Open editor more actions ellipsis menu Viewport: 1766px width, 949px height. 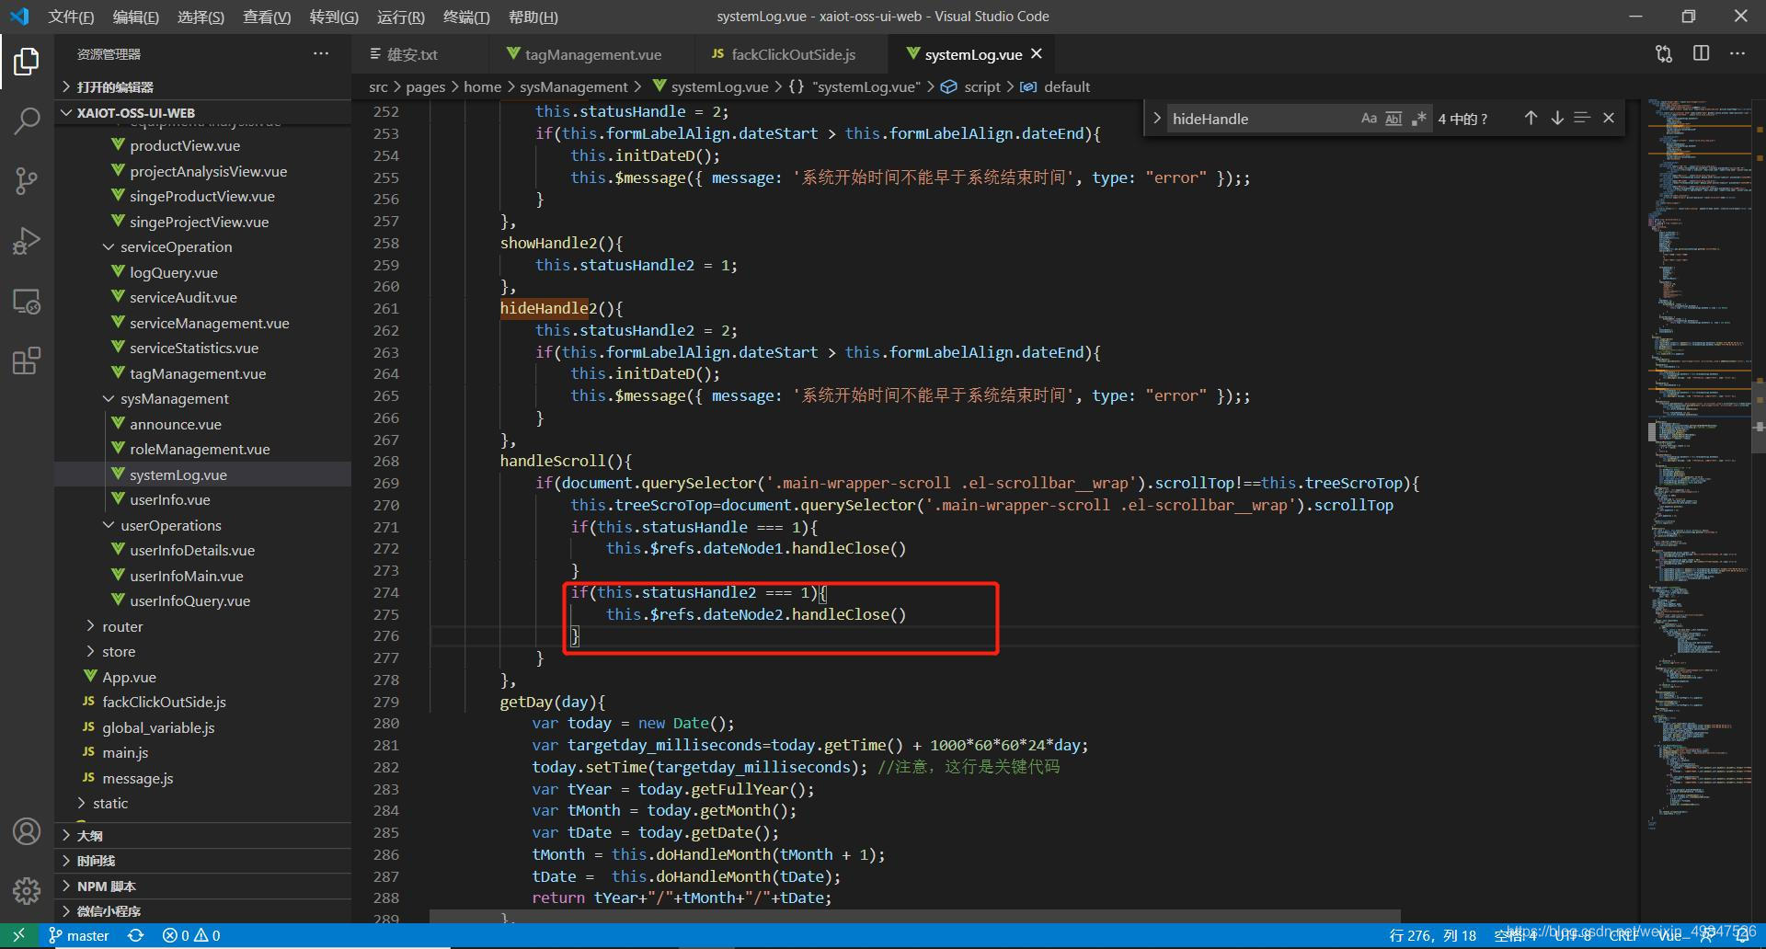click(x=1737, y=54)
